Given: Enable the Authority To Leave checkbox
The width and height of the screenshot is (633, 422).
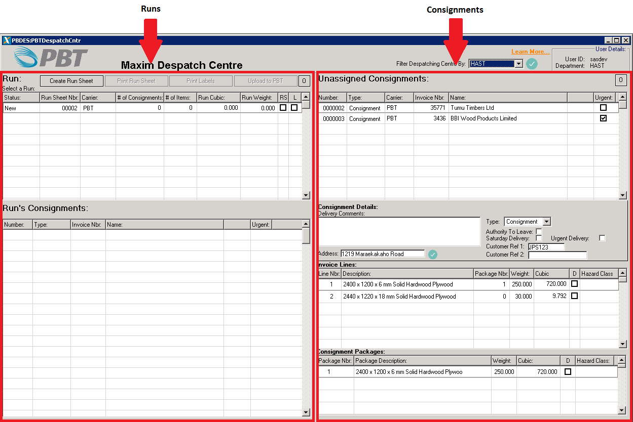Looking at the screenshot, I should pyautogui.click(x=539, y=231).
